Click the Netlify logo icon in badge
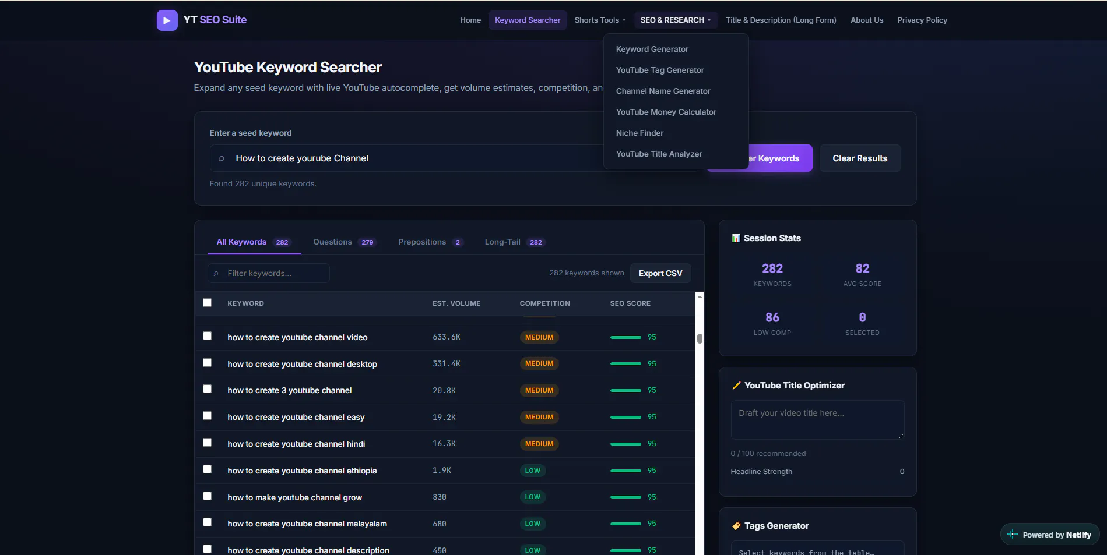The width and height of the screenshot is (1107, 555). [1013, 535]
